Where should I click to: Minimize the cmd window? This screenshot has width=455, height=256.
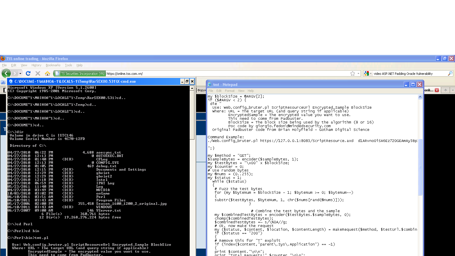point(182,81)
